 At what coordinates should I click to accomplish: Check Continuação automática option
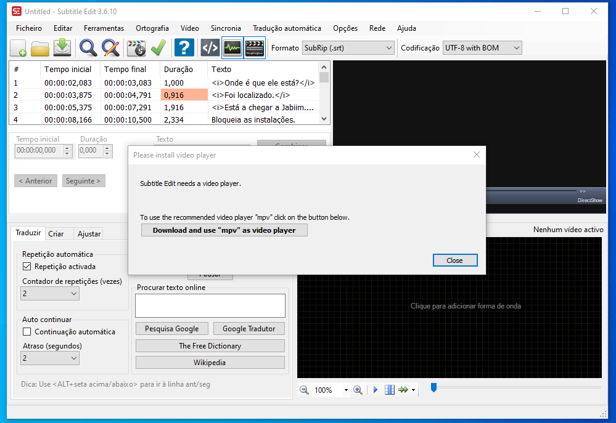pyautogui.click(x=26, y=331)
